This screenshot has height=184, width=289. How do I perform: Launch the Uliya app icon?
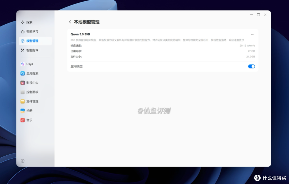point(23,64)
